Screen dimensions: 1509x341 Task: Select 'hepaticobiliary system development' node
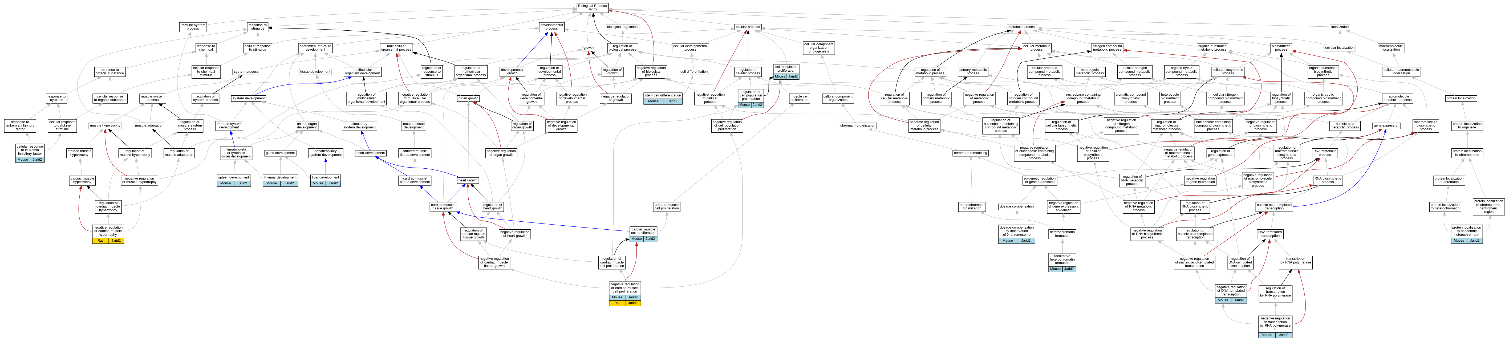[x=326, y=153]
